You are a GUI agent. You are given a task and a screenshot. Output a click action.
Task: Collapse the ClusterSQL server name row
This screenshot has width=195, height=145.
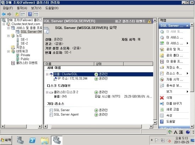47,74
